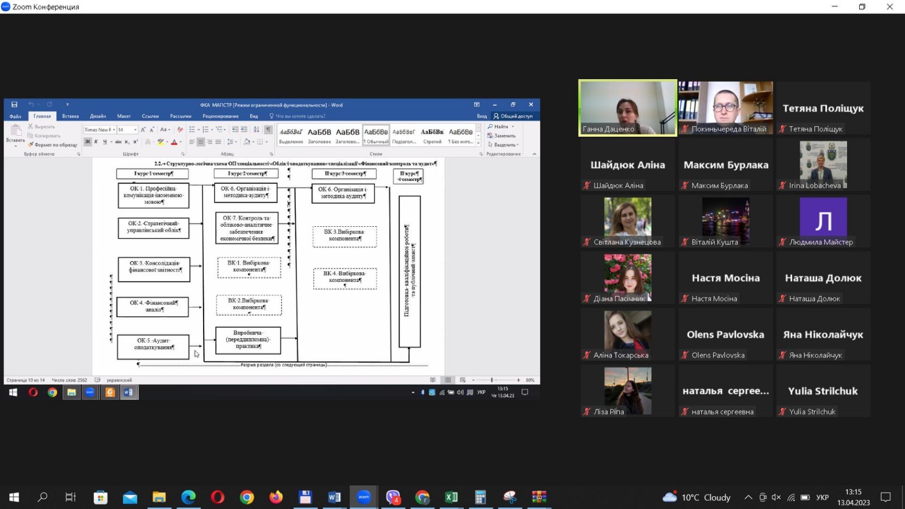Open the Вставка ribbon tab
Image resolution: width=905 pixels, height=509 pixels.
pyautogui.click(x=71, y=116)
